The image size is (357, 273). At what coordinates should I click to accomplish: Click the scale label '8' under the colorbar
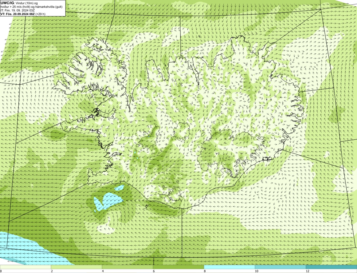[x=205, y=271]
